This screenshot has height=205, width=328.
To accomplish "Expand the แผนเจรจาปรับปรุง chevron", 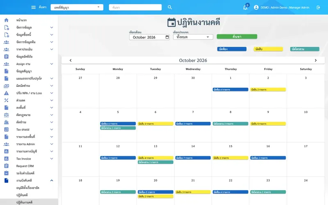I will tap(52, 78).
